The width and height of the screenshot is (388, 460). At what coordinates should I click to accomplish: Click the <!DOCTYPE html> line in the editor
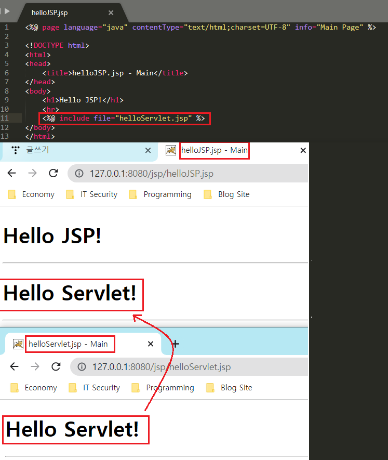tap(57, 45)
